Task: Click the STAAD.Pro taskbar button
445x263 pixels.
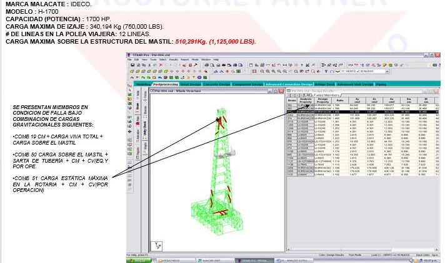Action: click(254, 261)
